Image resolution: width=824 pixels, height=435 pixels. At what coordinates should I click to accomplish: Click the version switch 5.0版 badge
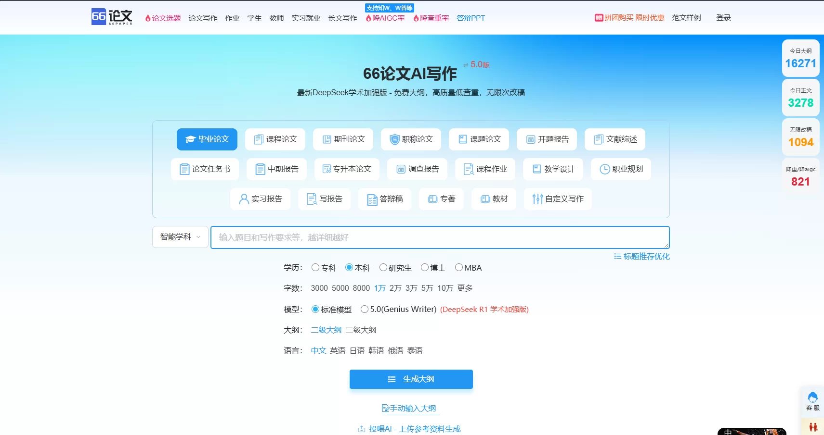tap(476, 64)
